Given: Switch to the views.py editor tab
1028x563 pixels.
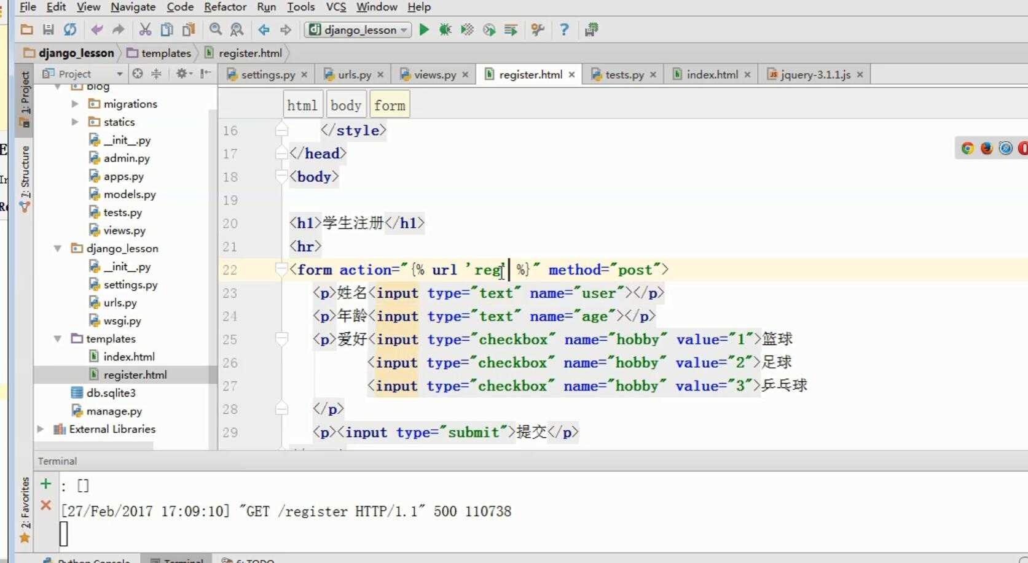Looking at the screenshot, I should (434, 74).
